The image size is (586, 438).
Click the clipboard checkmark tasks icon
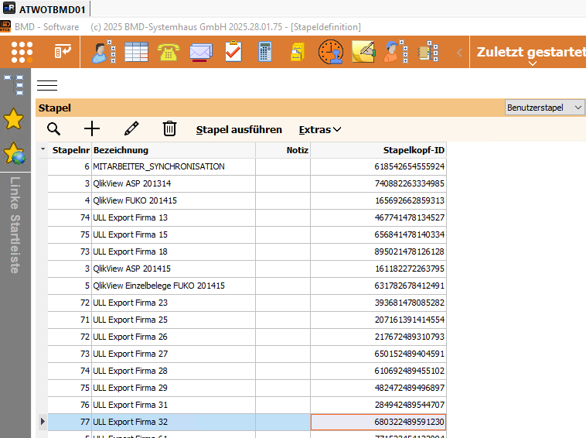[x=233, y=52]
